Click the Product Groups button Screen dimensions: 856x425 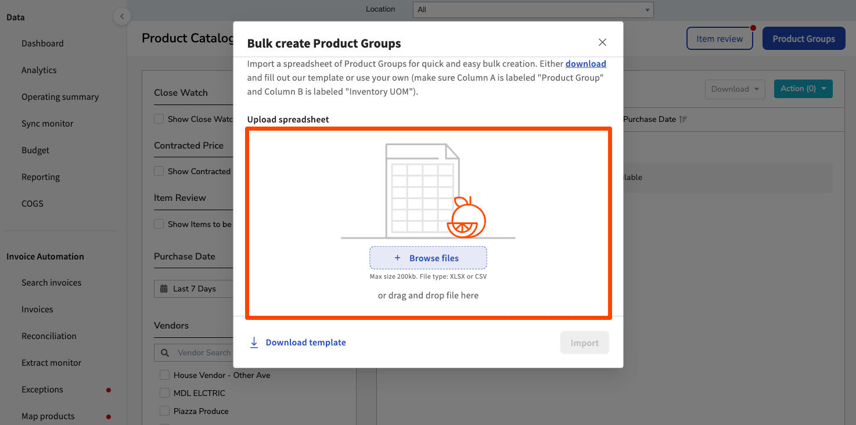coord(804,38)
